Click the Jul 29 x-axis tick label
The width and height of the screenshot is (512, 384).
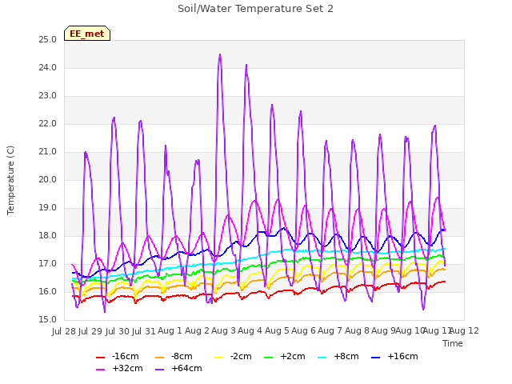click(90, 331)
